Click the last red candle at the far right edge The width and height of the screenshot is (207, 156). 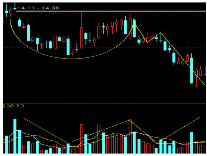tap(205, 72)
